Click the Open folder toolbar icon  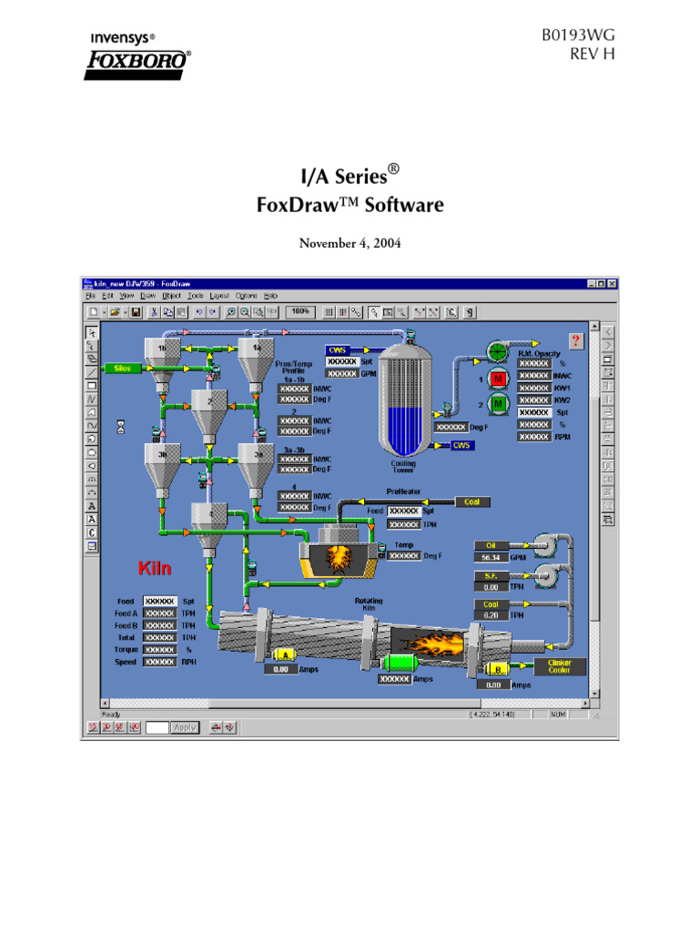click(115, 311)
